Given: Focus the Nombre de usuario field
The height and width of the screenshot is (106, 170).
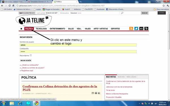Looking at the screenshot, I should tap(78, 45).
